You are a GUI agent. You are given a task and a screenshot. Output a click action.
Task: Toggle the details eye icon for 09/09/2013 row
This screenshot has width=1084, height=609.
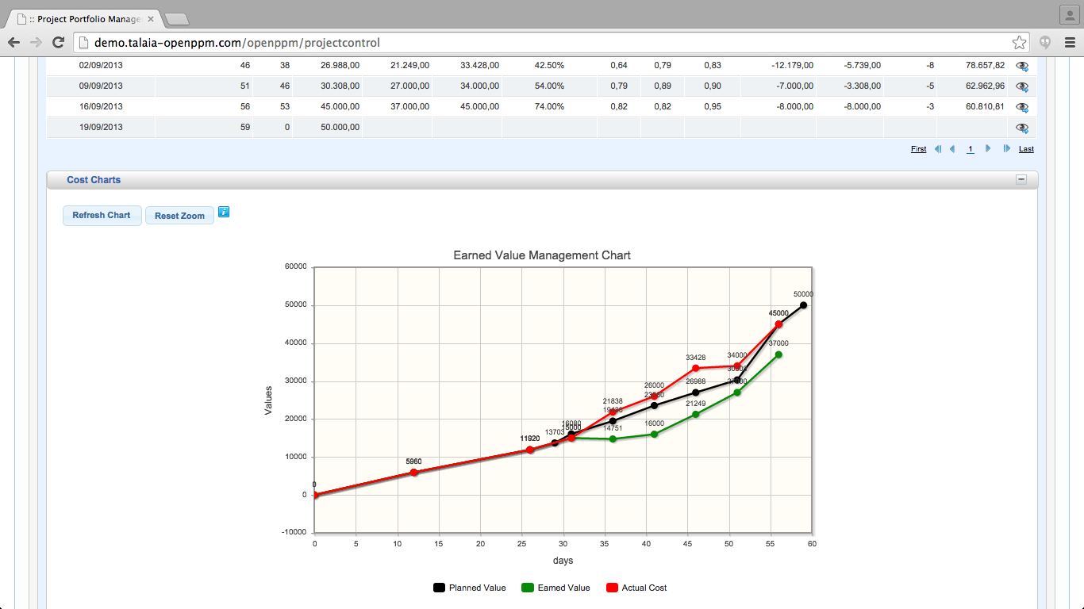(1022, 86)
